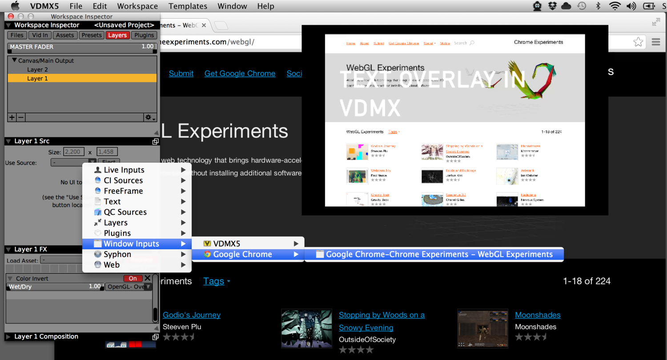Open the Presets tab
This screenshot has height=360, width=667.
click(x=92, y=35)
